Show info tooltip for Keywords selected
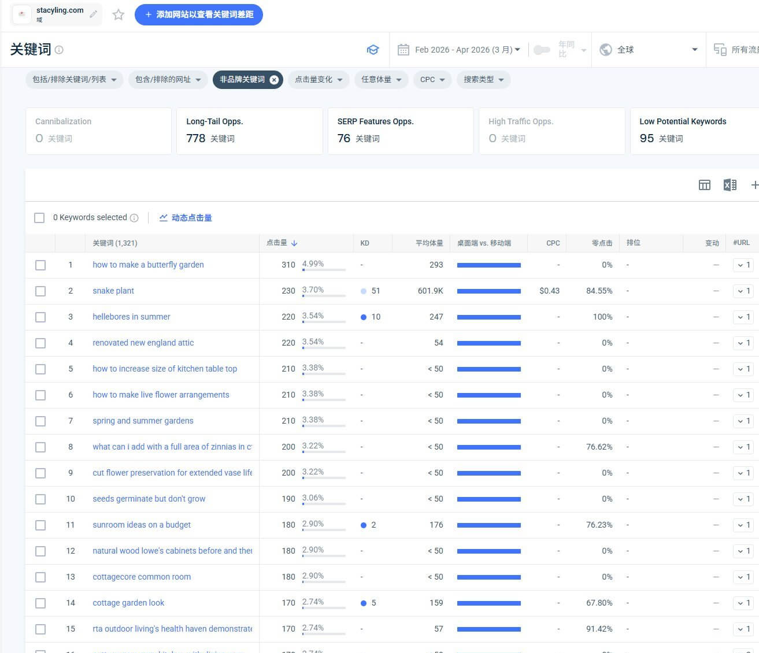Screen dimensions: 759x653 point(134,218)
